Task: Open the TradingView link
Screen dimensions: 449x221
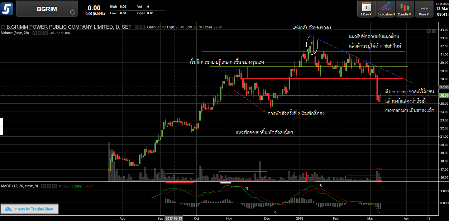Action: coord(42,209)
